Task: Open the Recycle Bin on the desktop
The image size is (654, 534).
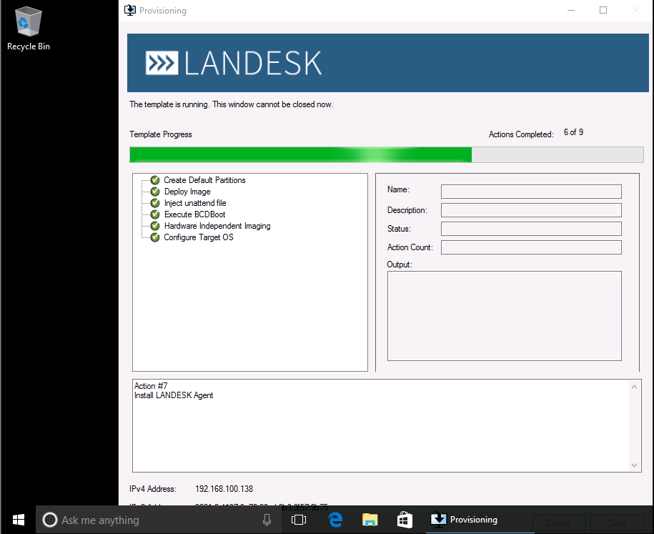Action: point(28,21)
